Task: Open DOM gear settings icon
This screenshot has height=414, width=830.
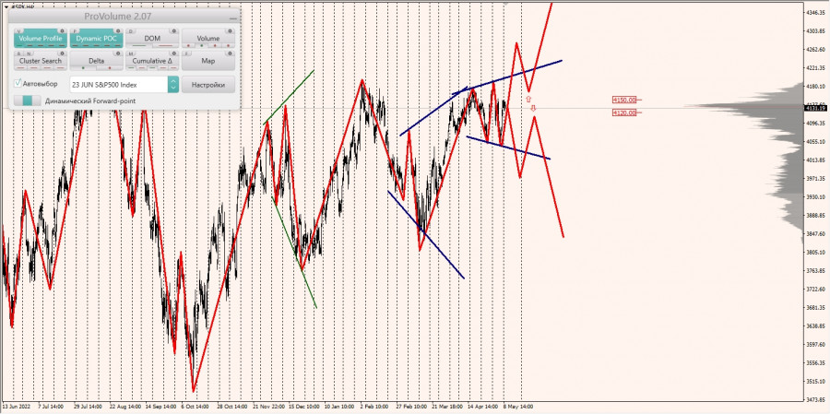Action: (173, 30)
